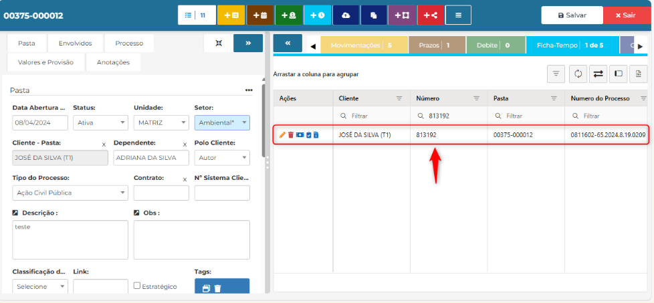Click the yellow add-record plus button

pos(231,15)
